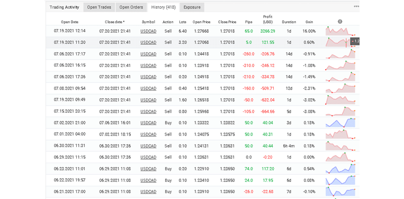Click mini chart for 40.31 profit row
Image resolution: width=404 pixels, height=199 pixels.
click(340, 134)
